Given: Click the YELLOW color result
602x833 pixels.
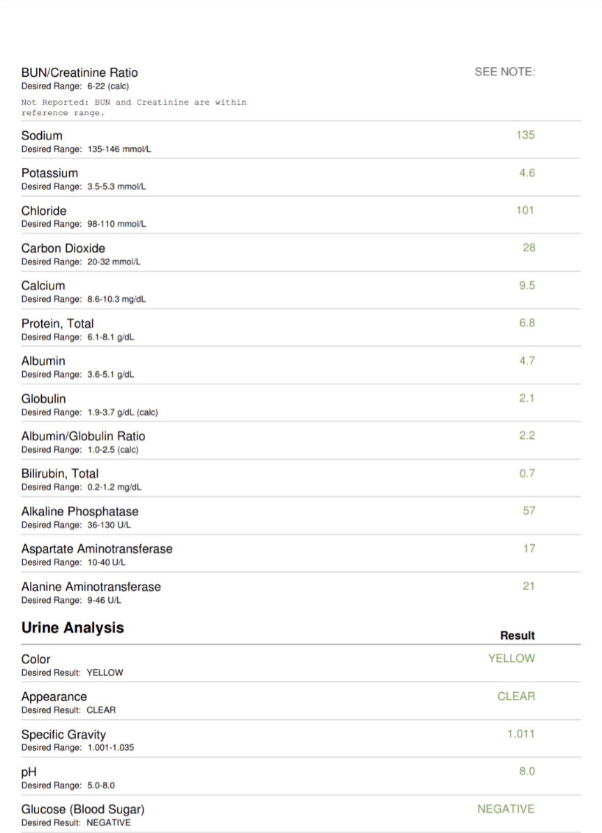Looking at the screenshot, I should click(511, 658).
